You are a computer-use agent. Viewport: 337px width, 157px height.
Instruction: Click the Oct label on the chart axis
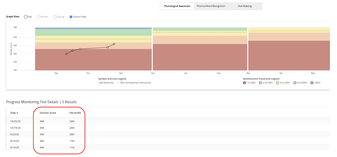click(x=88, y=73)
